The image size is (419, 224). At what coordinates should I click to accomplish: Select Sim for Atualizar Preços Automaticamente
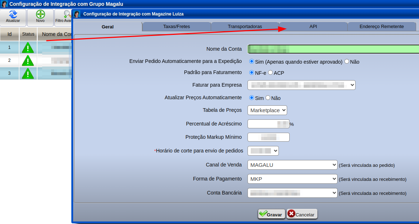pyautogui.click(x=251, y=97)
